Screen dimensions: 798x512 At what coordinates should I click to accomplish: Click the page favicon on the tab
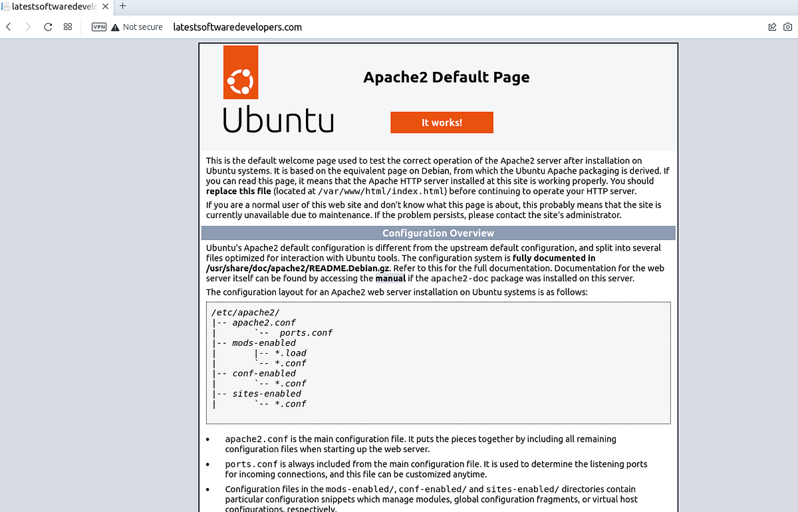pos(8,7)
